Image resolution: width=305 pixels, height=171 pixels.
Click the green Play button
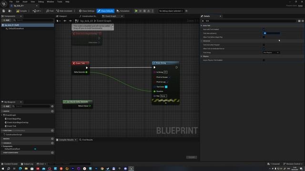136,11
